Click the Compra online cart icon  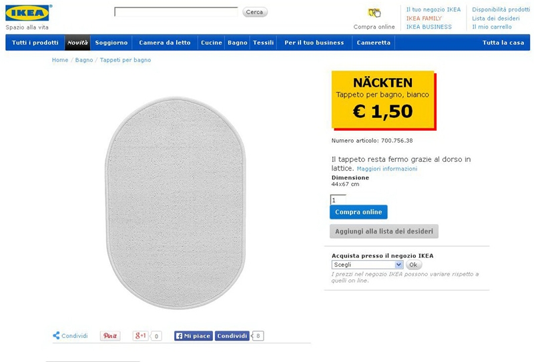pyautogui.click(x=374, y=13)
